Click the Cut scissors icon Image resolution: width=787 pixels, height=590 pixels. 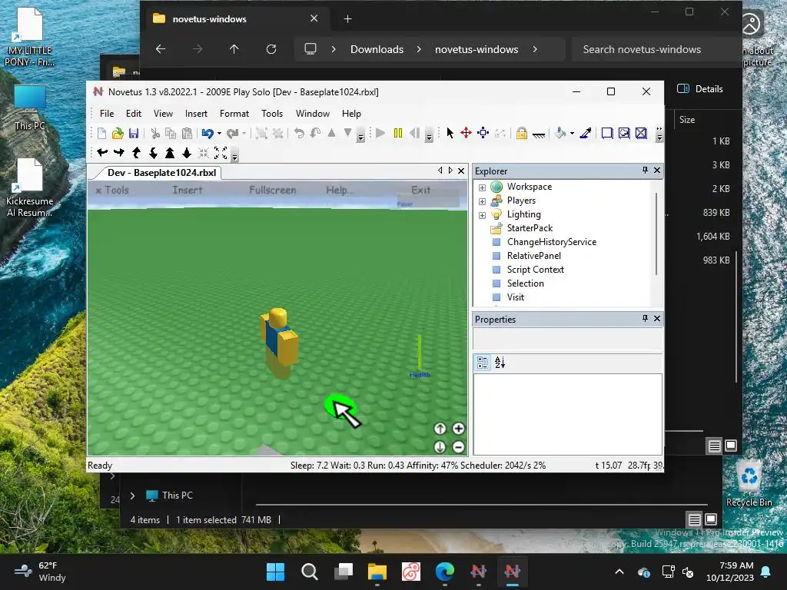click(155, 133)
